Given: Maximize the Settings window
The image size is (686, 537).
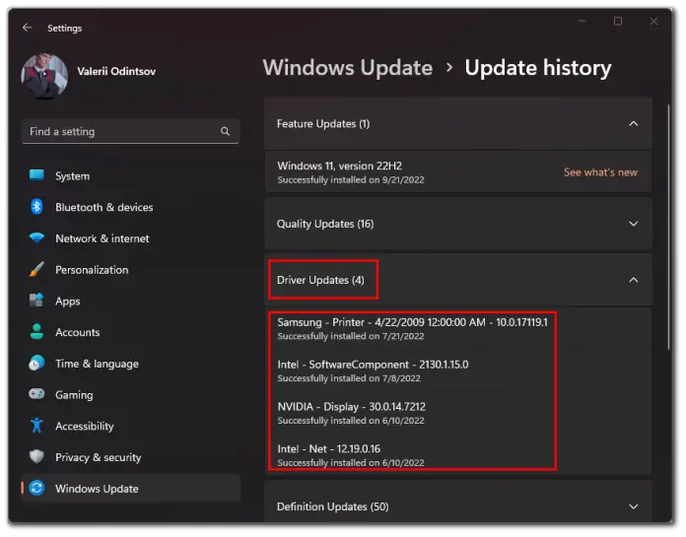Looking at the screenshot, I should pyautogui.click(x=618, y=21).
